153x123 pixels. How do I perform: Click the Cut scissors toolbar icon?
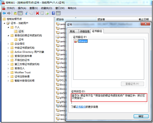(x=26, y=13)
